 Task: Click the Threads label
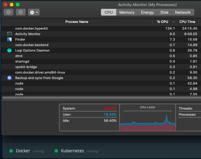coord(186,108)
